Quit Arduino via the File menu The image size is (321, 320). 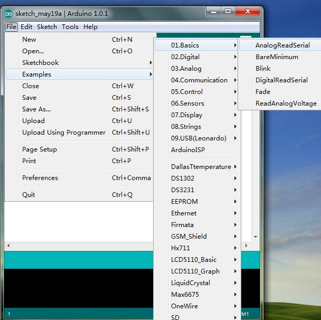point(29,195)
